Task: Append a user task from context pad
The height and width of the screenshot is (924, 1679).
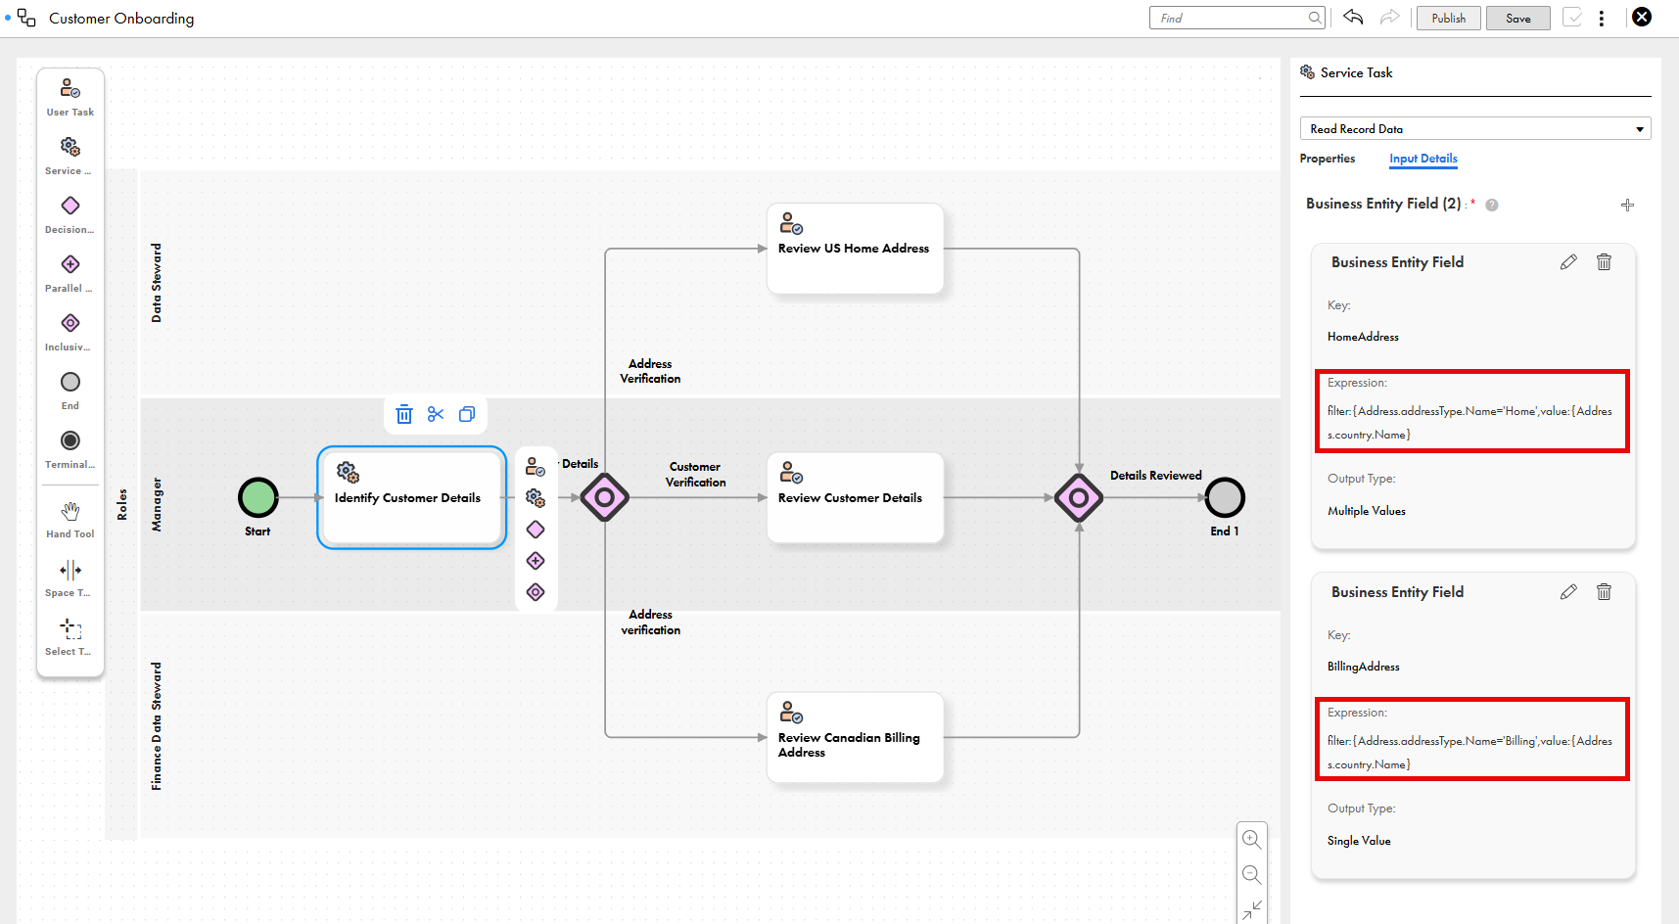Action: point(536,467)
